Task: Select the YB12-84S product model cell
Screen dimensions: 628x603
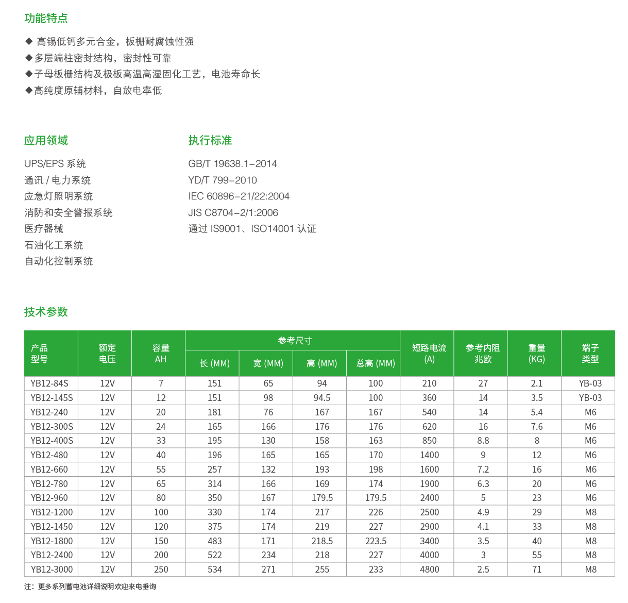Action: [x=49, y=383]
